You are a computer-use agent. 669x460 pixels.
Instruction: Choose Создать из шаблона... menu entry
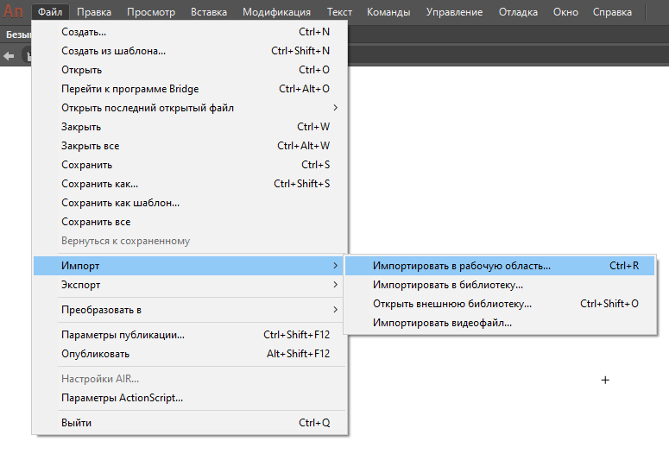(x=190, y=51)
